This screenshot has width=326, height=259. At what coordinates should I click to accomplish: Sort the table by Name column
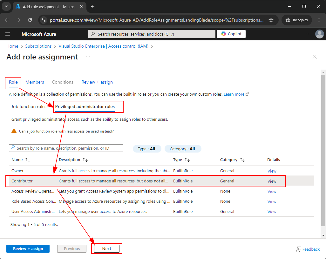point(21,160)
